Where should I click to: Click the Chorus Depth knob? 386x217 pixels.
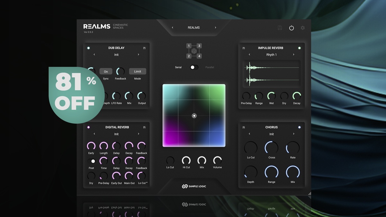[x=251, y=172]
